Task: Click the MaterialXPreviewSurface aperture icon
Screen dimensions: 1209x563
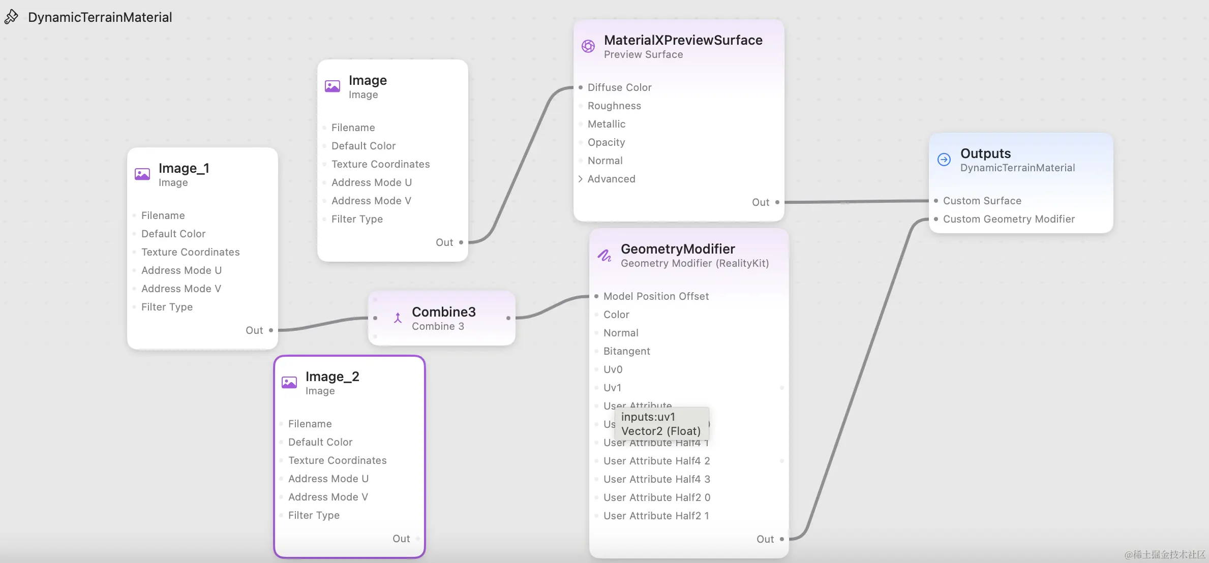Action: click(588, 46)
